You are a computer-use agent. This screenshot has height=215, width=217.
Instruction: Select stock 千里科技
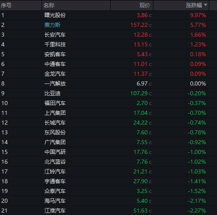pos(55,44)
